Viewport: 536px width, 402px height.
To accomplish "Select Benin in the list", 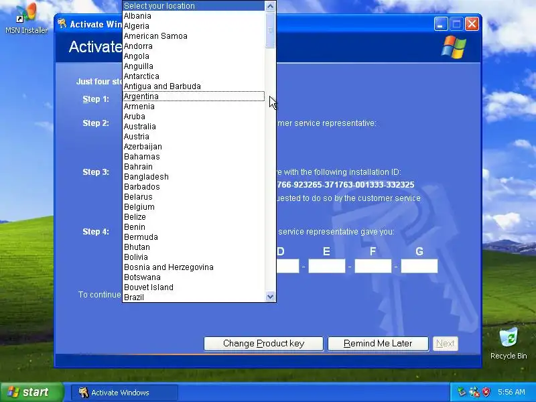I will coord(194,227).
